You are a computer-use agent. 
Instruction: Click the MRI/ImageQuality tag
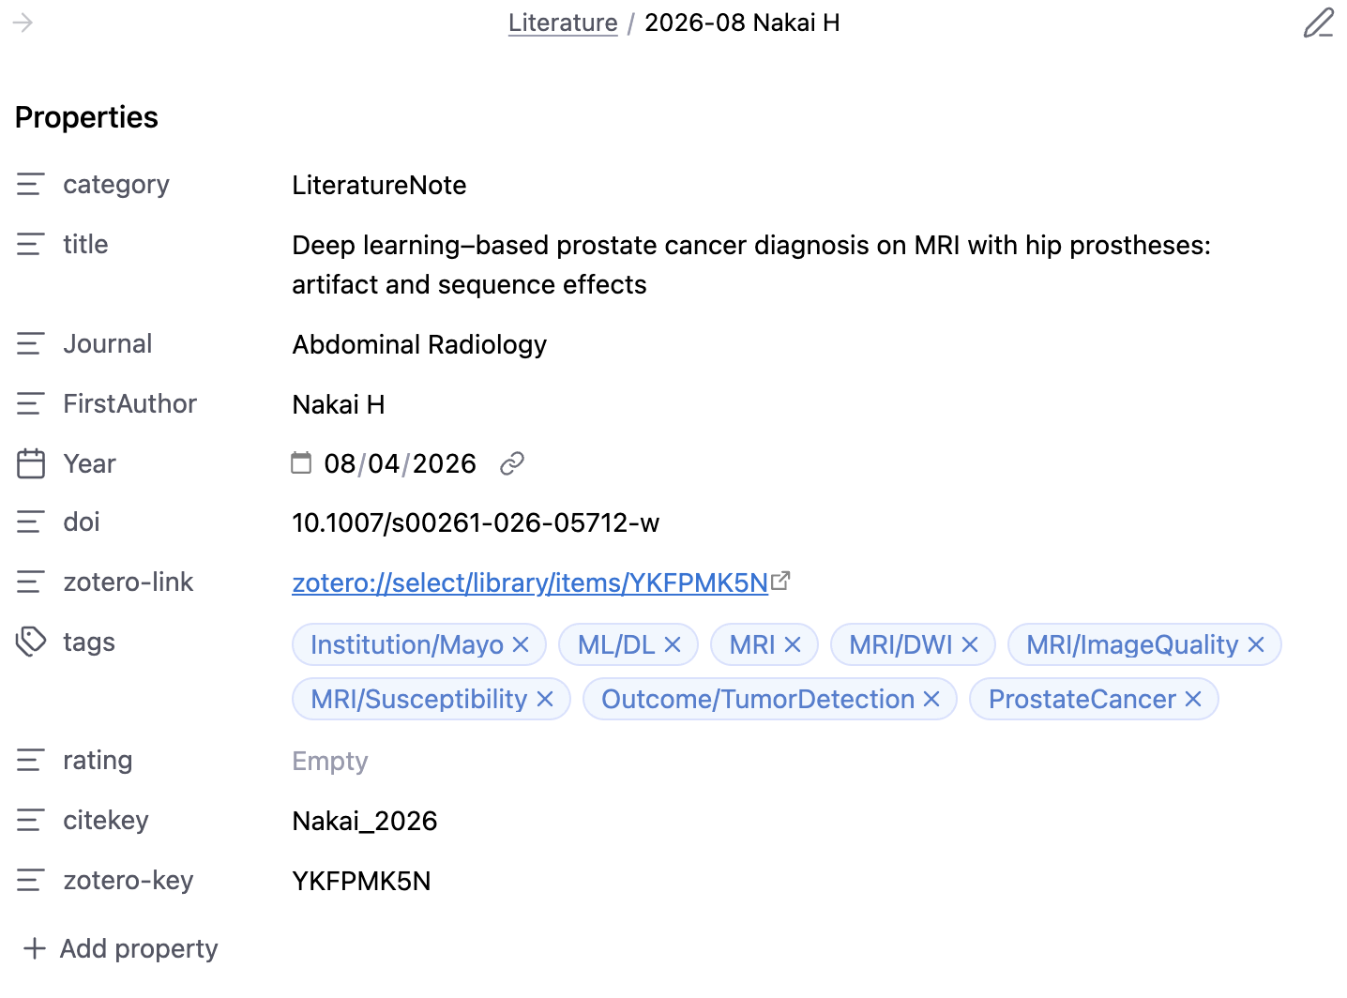click(x=1132, y=644)
